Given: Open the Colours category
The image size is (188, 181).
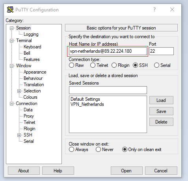Looking at the screenshot, I should (x=30, y=97).
